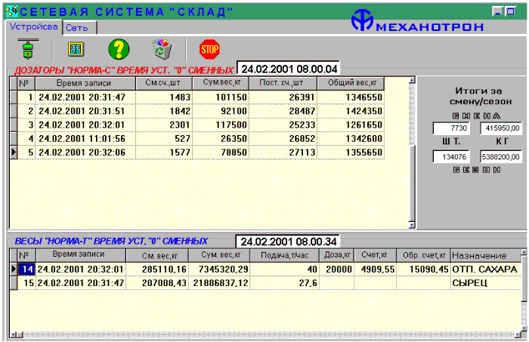The width and height of the screenshot is (529, 342).
Task: Click the row indicator of scales row 14
Action: (x=13, y=269)
